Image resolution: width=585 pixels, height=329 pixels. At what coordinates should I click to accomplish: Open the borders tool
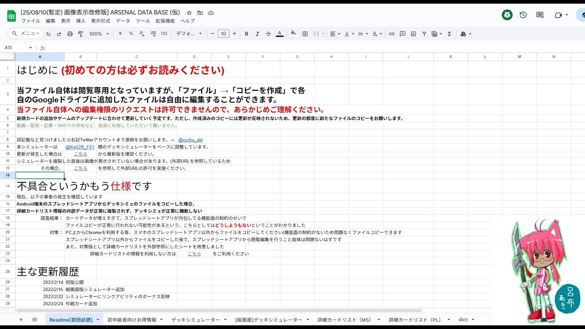click(305, 34)
